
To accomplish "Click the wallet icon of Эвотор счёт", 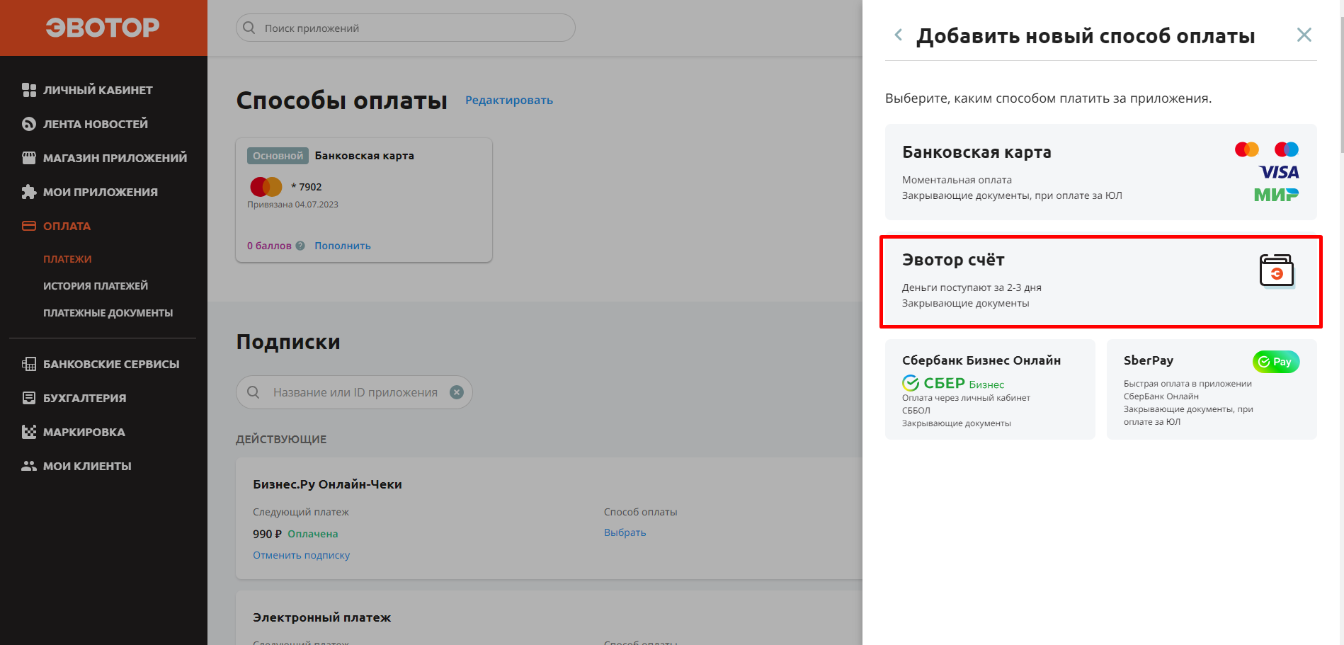I will 1277,272.
